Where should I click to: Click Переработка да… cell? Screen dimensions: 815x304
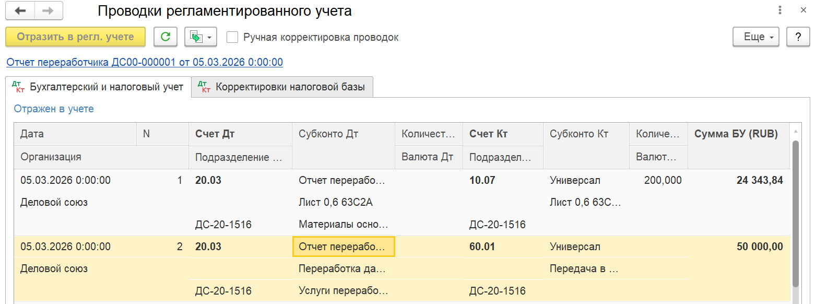click(x=344, y=269)
